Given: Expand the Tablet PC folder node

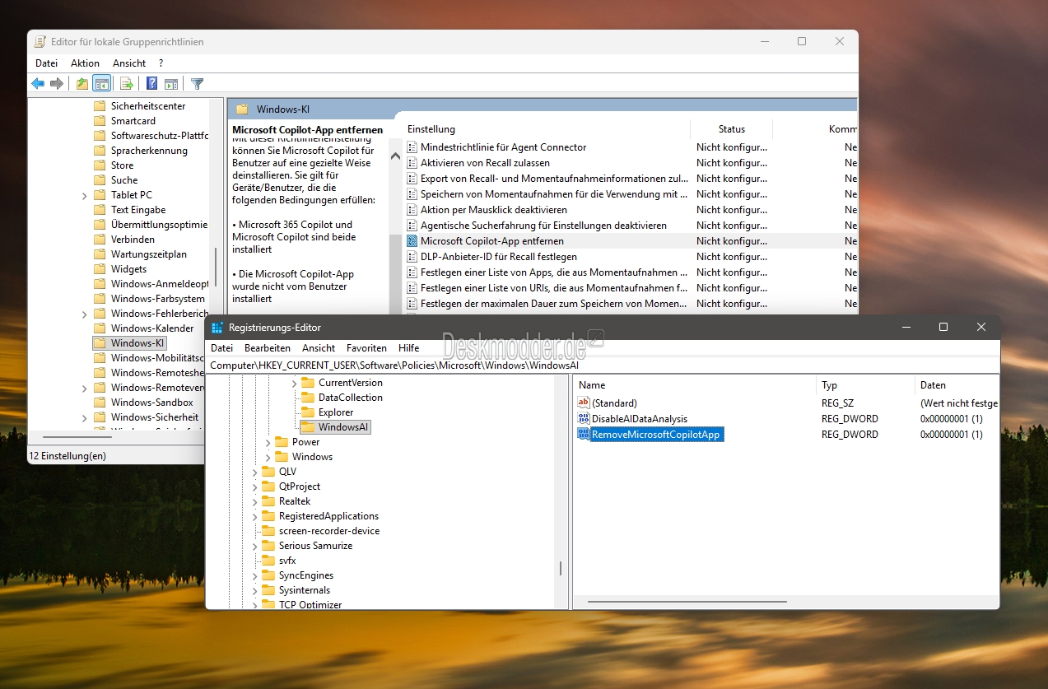Looking at the screenshot, I should pyautogui.click(x=85, y=195).
